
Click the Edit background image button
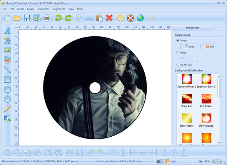[210, 47]
